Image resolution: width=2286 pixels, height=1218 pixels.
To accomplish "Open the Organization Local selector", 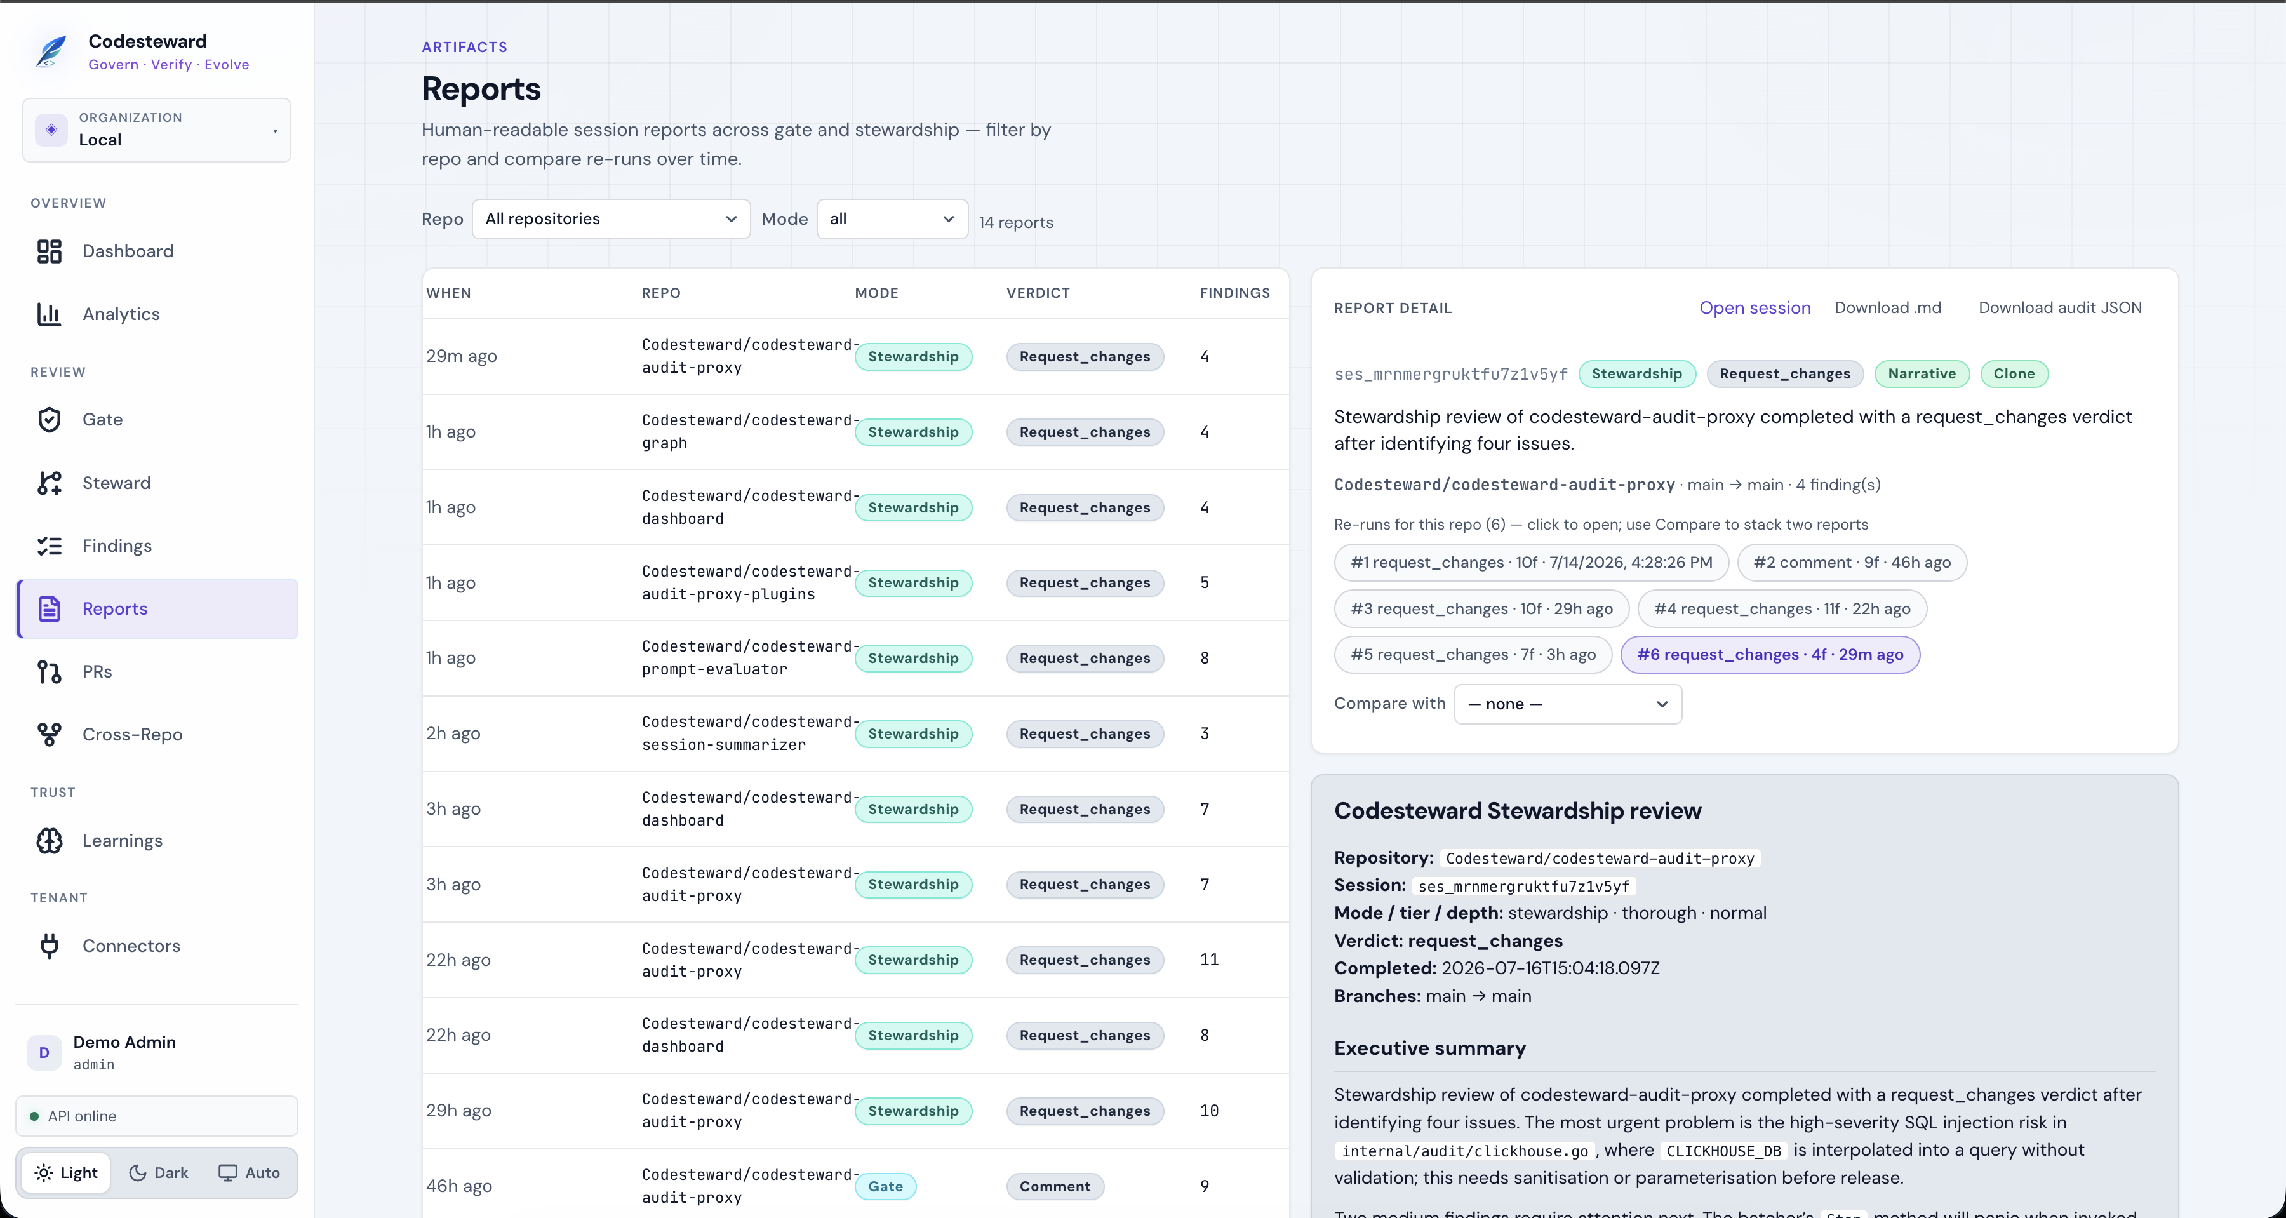I will click(x=157, y=130).
